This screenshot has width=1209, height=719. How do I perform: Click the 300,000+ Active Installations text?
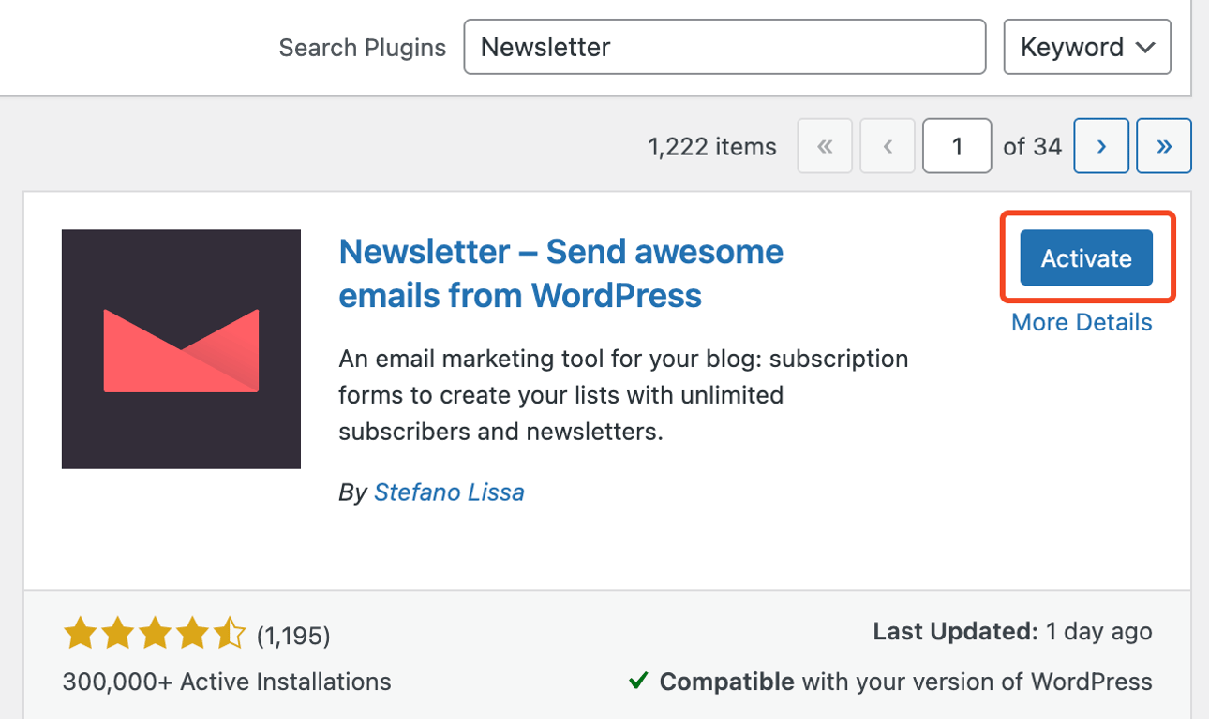pos(226,682)
